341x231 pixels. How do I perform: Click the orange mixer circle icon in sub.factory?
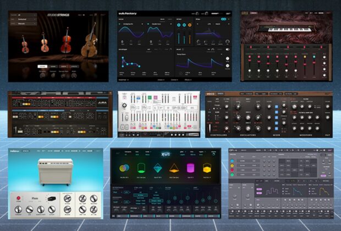190,25
